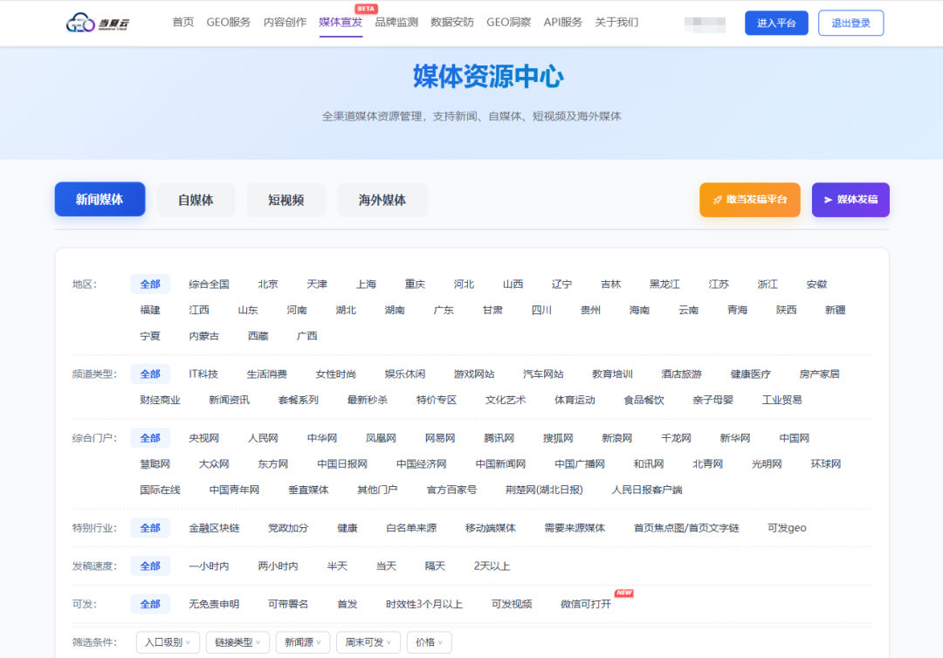The image size is (943, 658).
Task: Pick 首页焦点图/首页文字链 option
Action: [x=686, y=528]
